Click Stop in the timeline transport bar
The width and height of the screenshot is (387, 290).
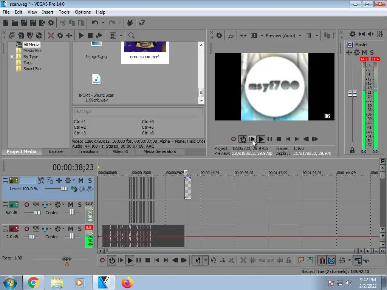point(148,261)
